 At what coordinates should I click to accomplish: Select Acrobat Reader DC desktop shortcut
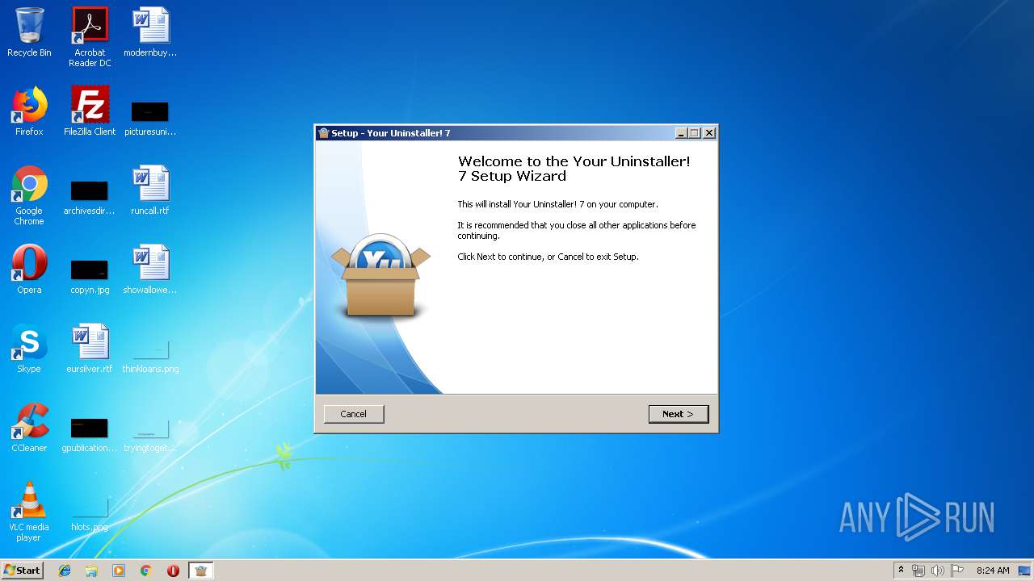pyautogui.click(x=90, y=37)
